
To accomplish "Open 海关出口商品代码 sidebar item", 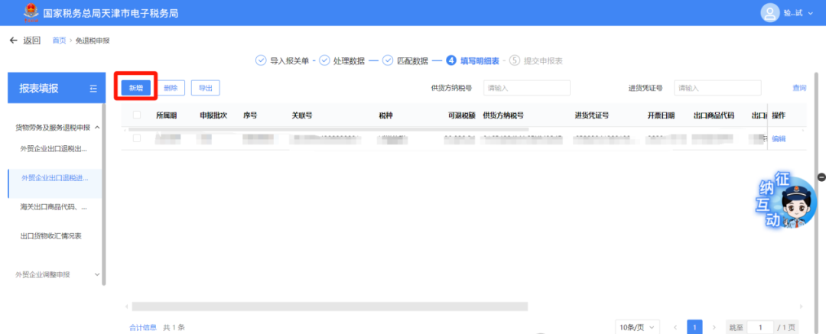I will pyautogui.click(x=54, y=207).
